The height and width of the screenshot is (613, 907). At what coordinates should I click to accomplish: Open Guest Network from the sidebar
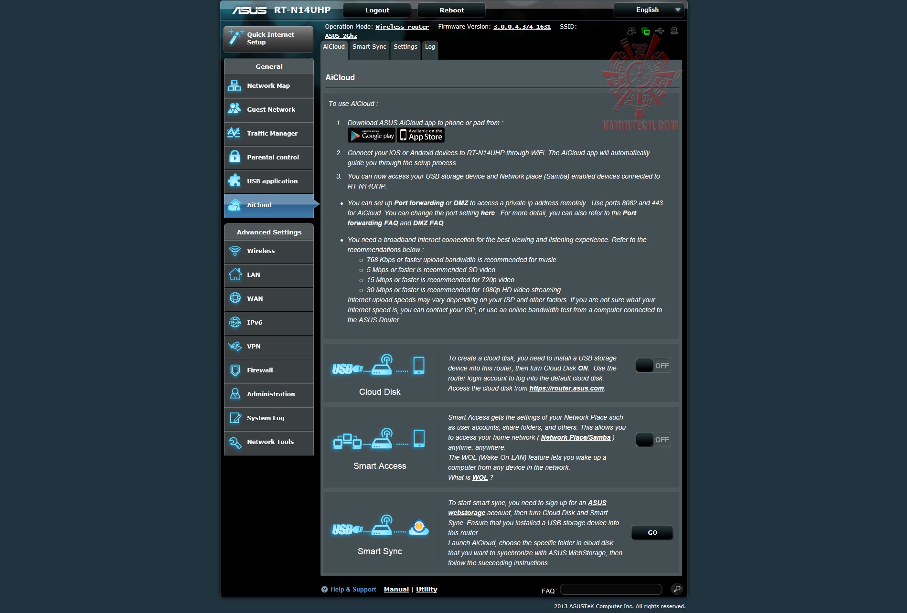(269, 110)
